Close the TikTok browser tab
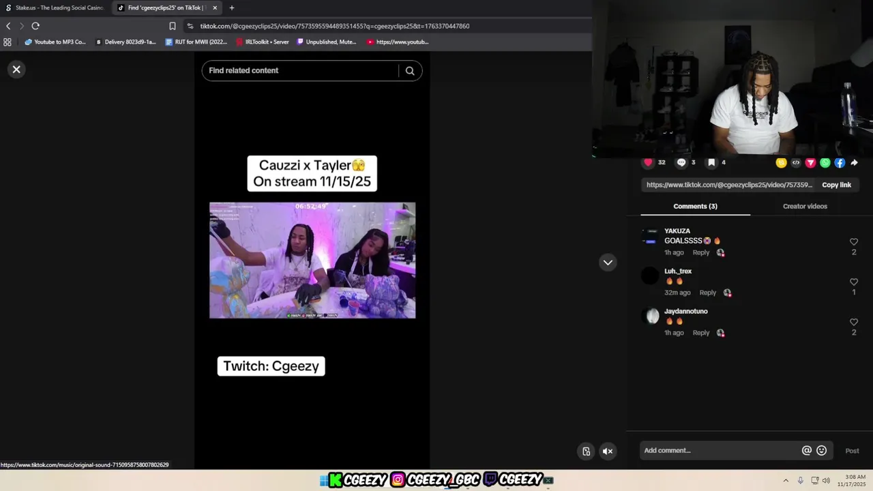 (x=215, y=8)
